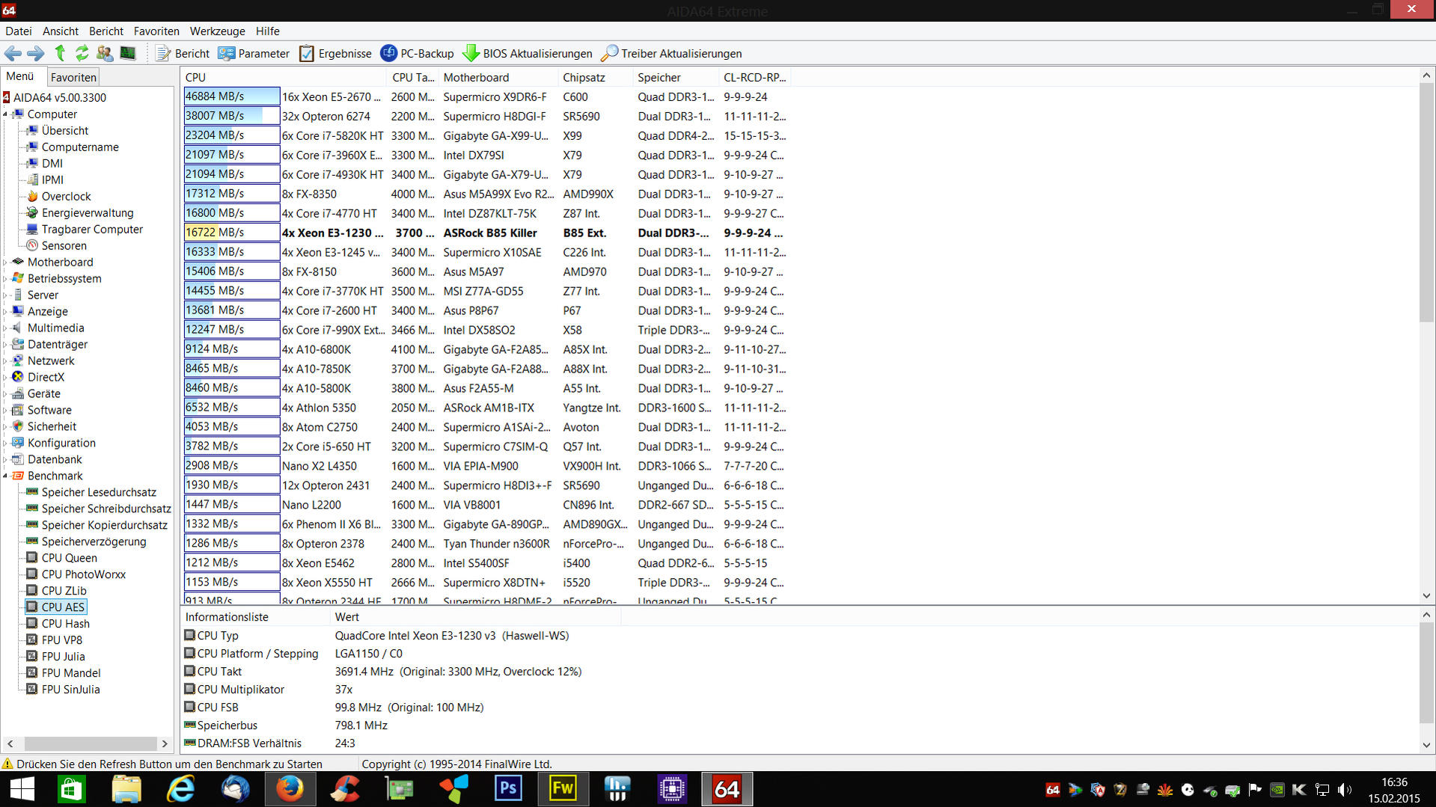Select CPU PhotoWorxx benchmark
Screen dimensions: 1436x807
coord(83,574)
